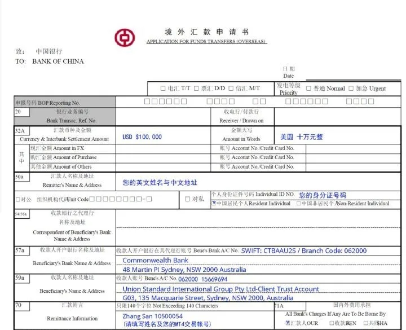Click the 'Zhang San 10500054' remittance text
Screen dimensions: 406x330
coord(152,316)
